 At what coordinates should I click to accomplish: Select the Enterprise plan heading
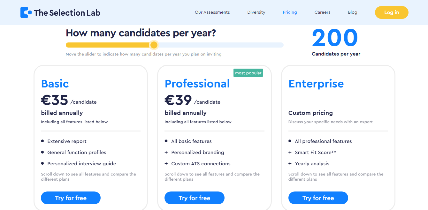tap(316, 84)
